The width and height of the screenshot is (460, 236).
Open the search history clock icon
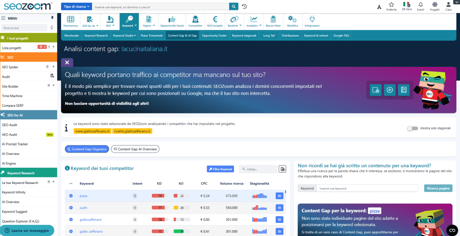244,6
